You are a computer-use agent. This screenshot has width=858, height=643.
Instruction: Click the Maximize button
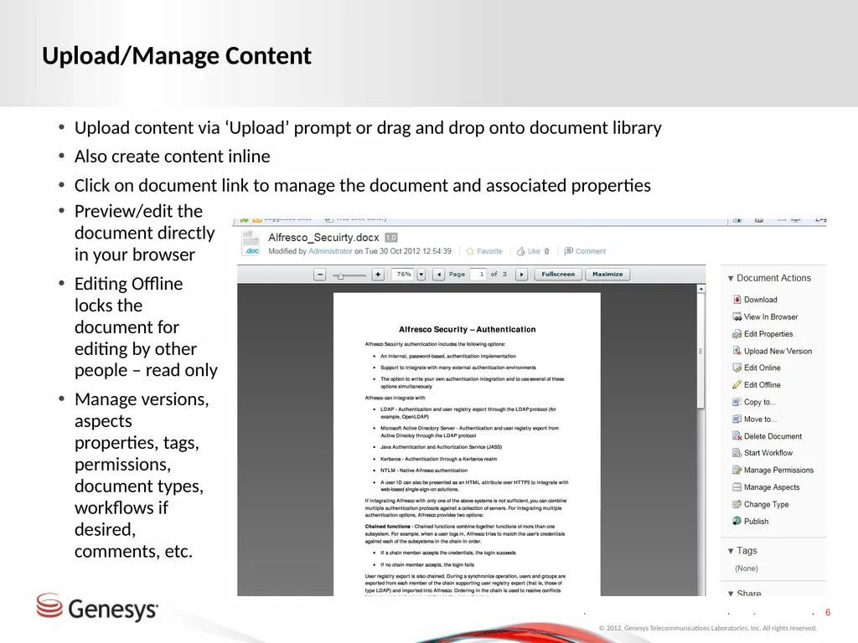[607, 275]
